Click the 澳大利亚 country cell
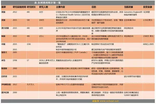 (x=5, y=28)
